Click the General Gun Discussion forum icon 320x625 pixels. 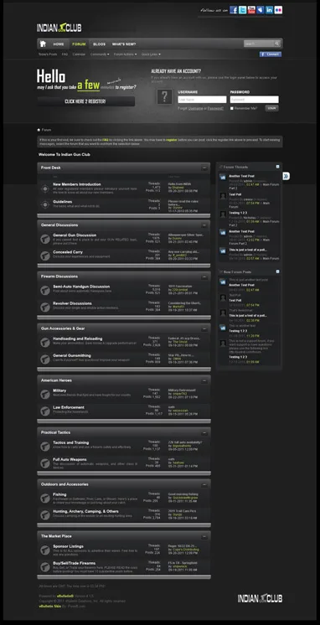pos(45,239)
